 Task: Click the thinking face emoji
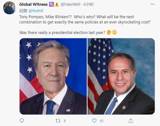point(109,33)
